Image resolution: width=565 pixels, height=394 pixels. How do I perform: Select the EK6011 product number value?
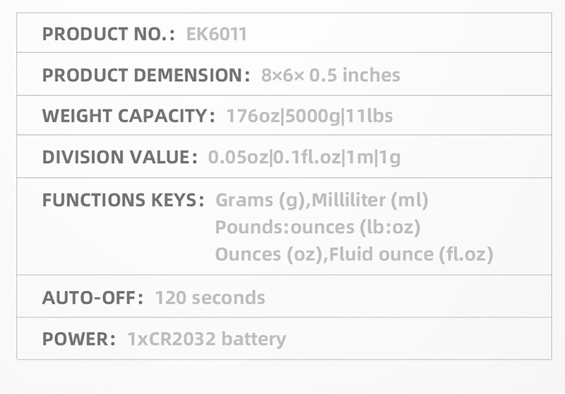[x=217, y=34]
